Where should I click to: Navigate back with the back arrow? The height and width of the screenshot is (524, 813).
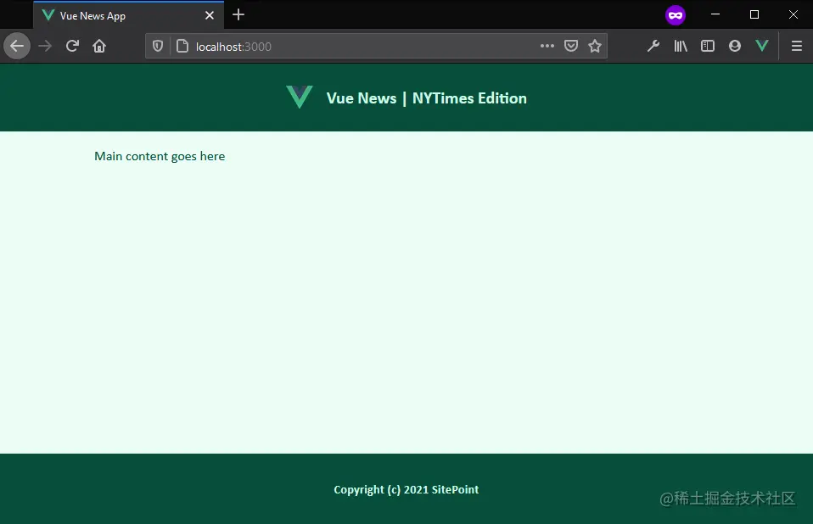[x=17, y=46]
